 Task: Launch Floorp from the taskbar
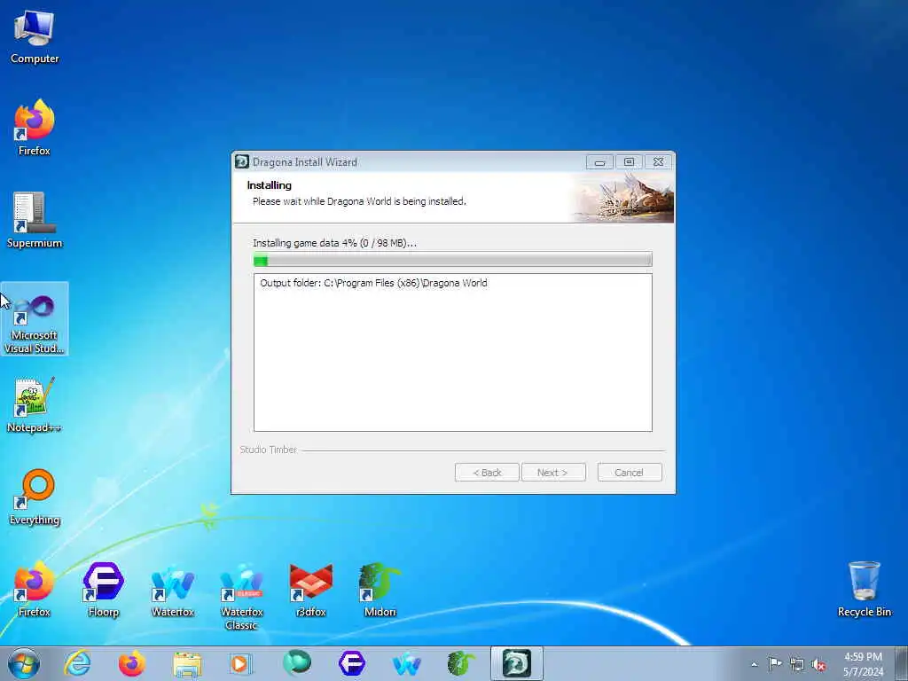[351, 663]
